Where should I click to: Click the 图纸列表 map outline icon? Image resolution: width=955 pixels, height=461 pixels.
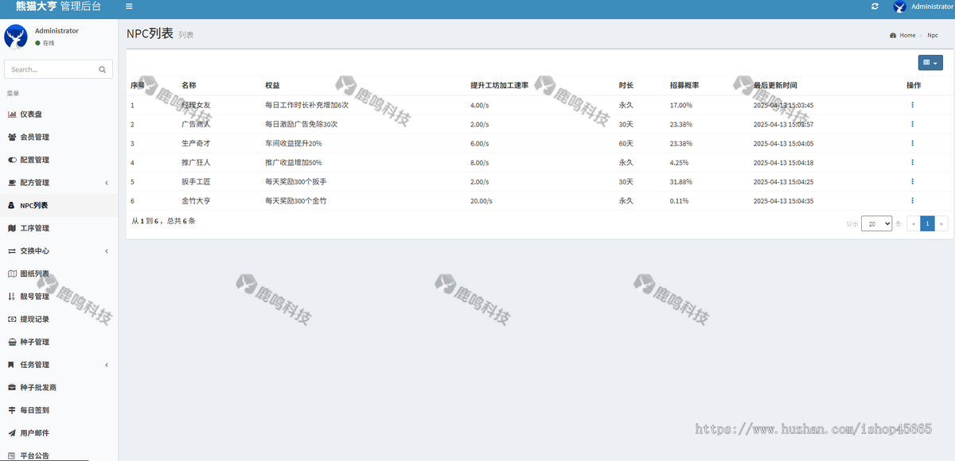pyautogui.click(x=12, y=274)
